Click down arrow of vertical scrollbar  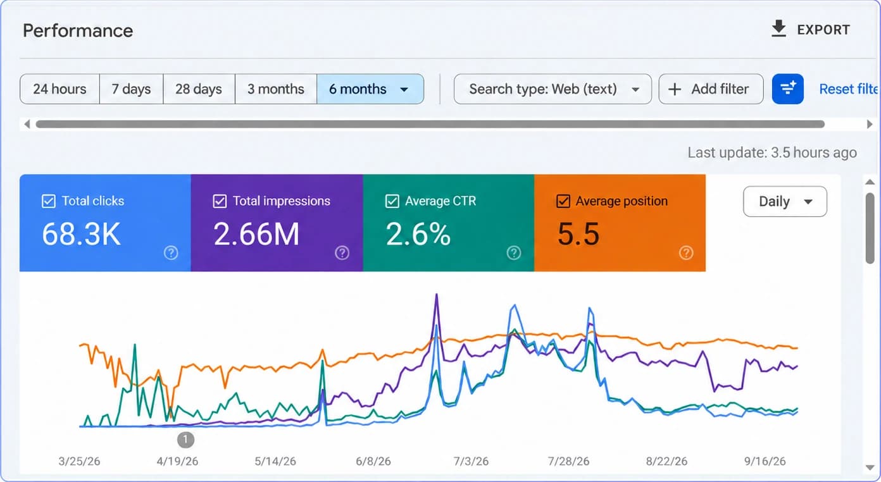click(870, 468)
